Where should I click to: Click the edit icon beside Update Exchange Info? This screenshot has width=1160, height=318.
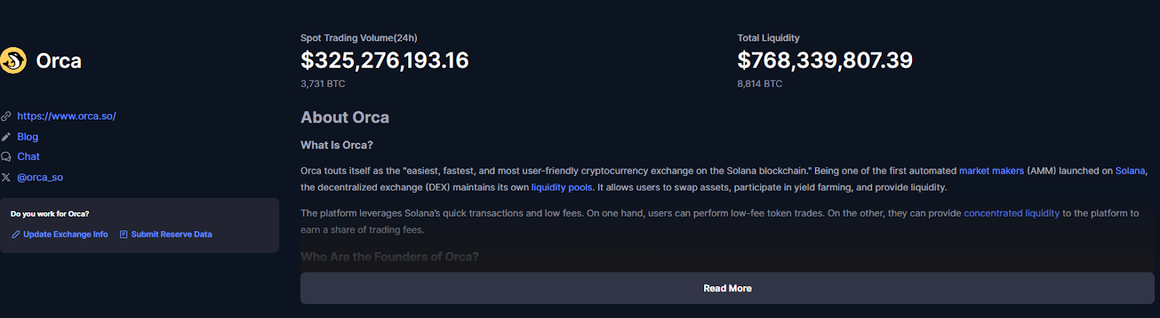(x=16, y=235)
